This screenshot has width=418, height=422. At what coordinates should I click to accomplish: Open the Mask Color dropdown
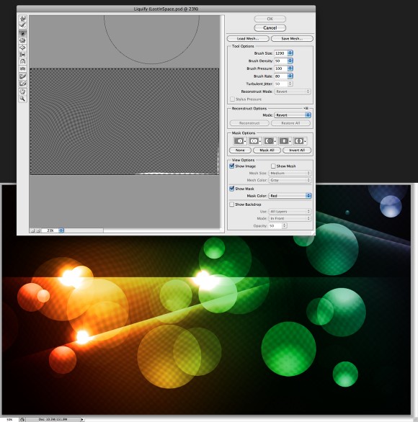click(x=290, y=196)
